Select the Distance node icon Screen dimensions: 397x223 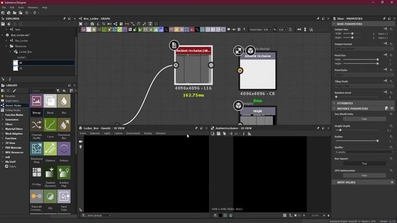point(50,149)
